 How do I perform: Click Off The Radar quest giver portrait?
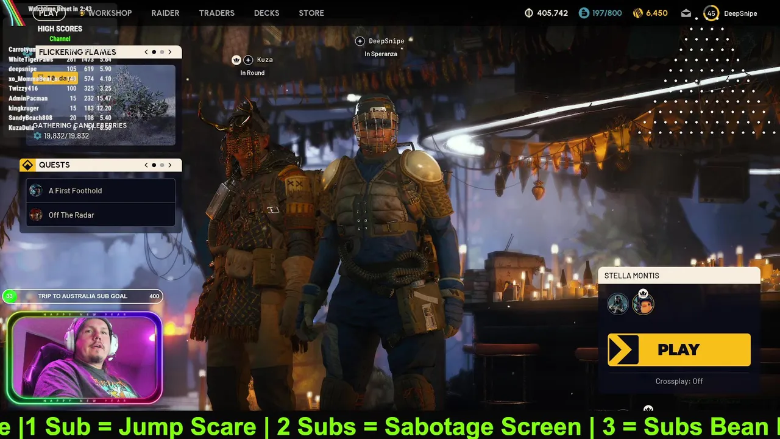[36, 215]
